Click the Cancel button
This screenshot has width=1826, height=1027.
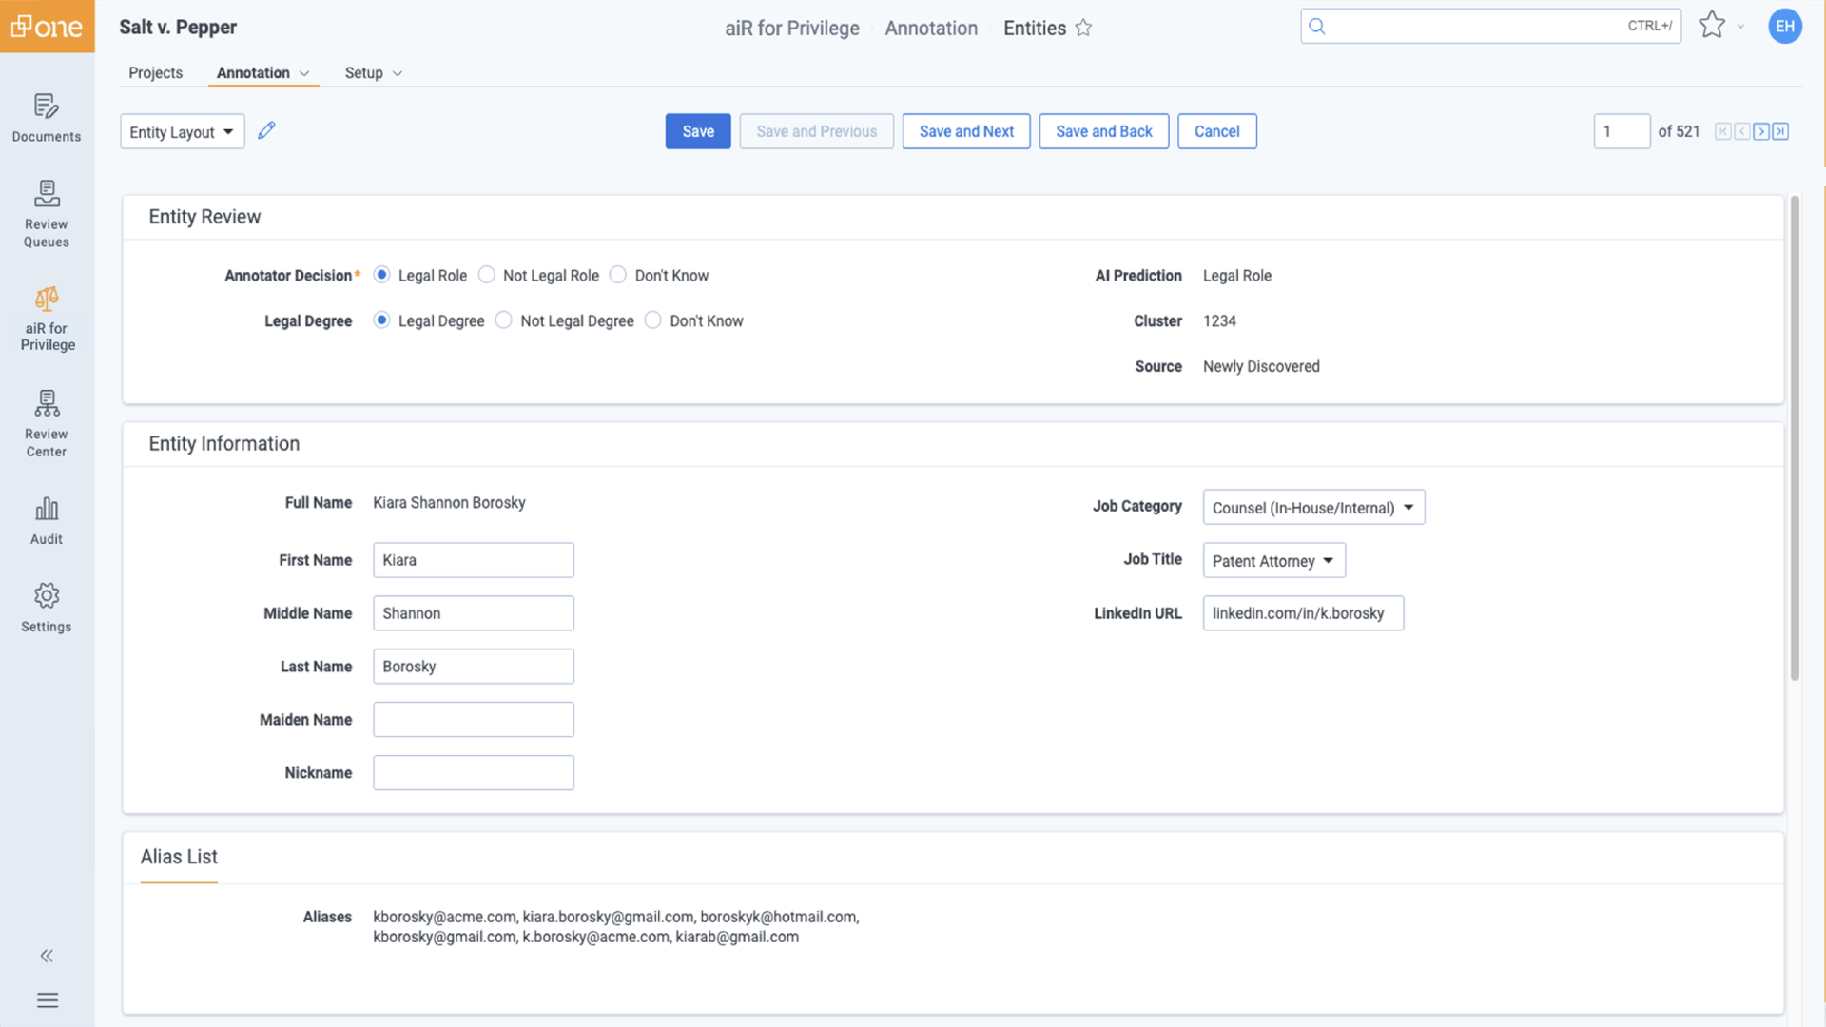point(1216,131)
